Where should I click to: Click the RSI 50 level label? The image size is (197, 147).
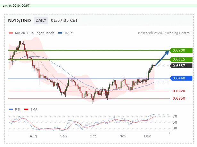175,122
